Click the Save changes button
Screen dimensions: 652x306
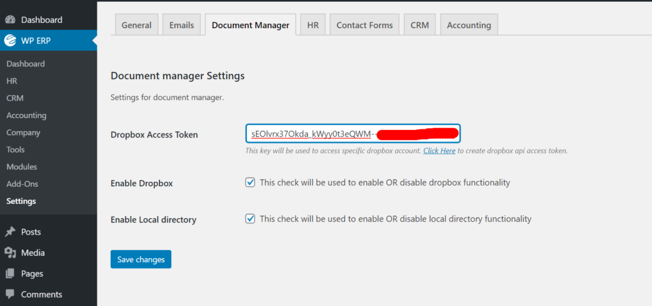click(141, 259)
